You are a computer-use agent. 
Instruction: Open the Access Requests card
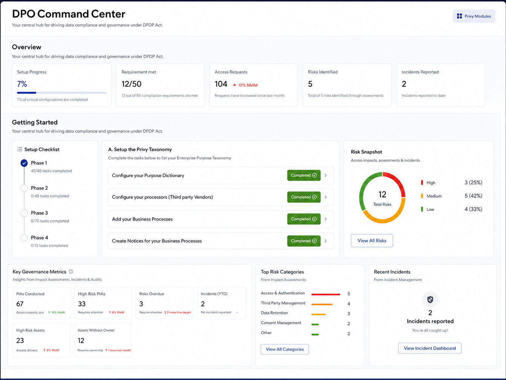tap(254, 85)
